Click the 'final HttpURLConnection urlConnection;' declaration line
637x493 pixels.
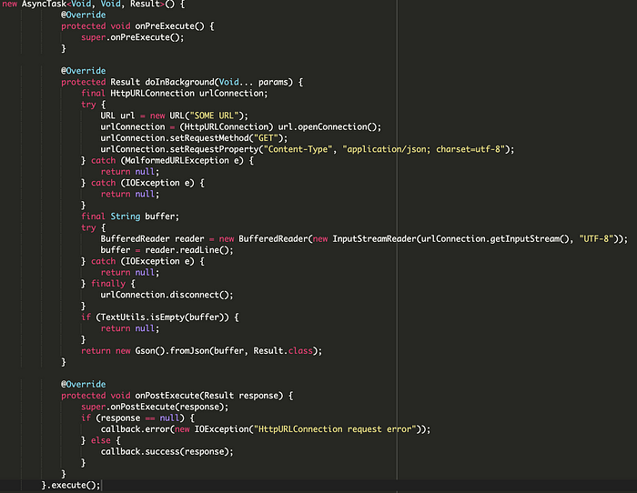[175, 94]
